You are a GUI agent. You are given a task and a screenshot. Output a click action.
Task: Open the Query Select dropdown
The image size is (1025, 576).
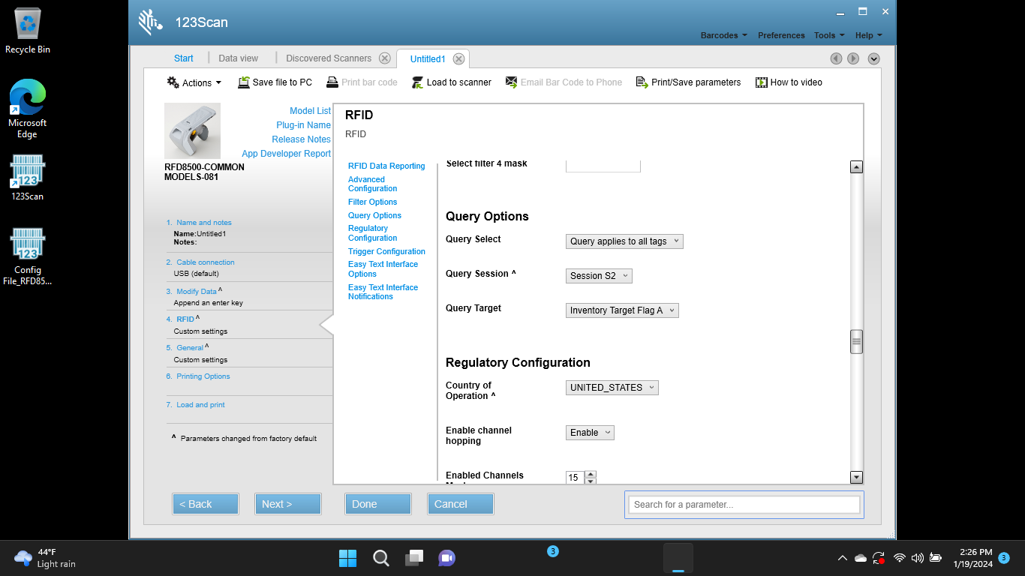(x=624, y=241)
